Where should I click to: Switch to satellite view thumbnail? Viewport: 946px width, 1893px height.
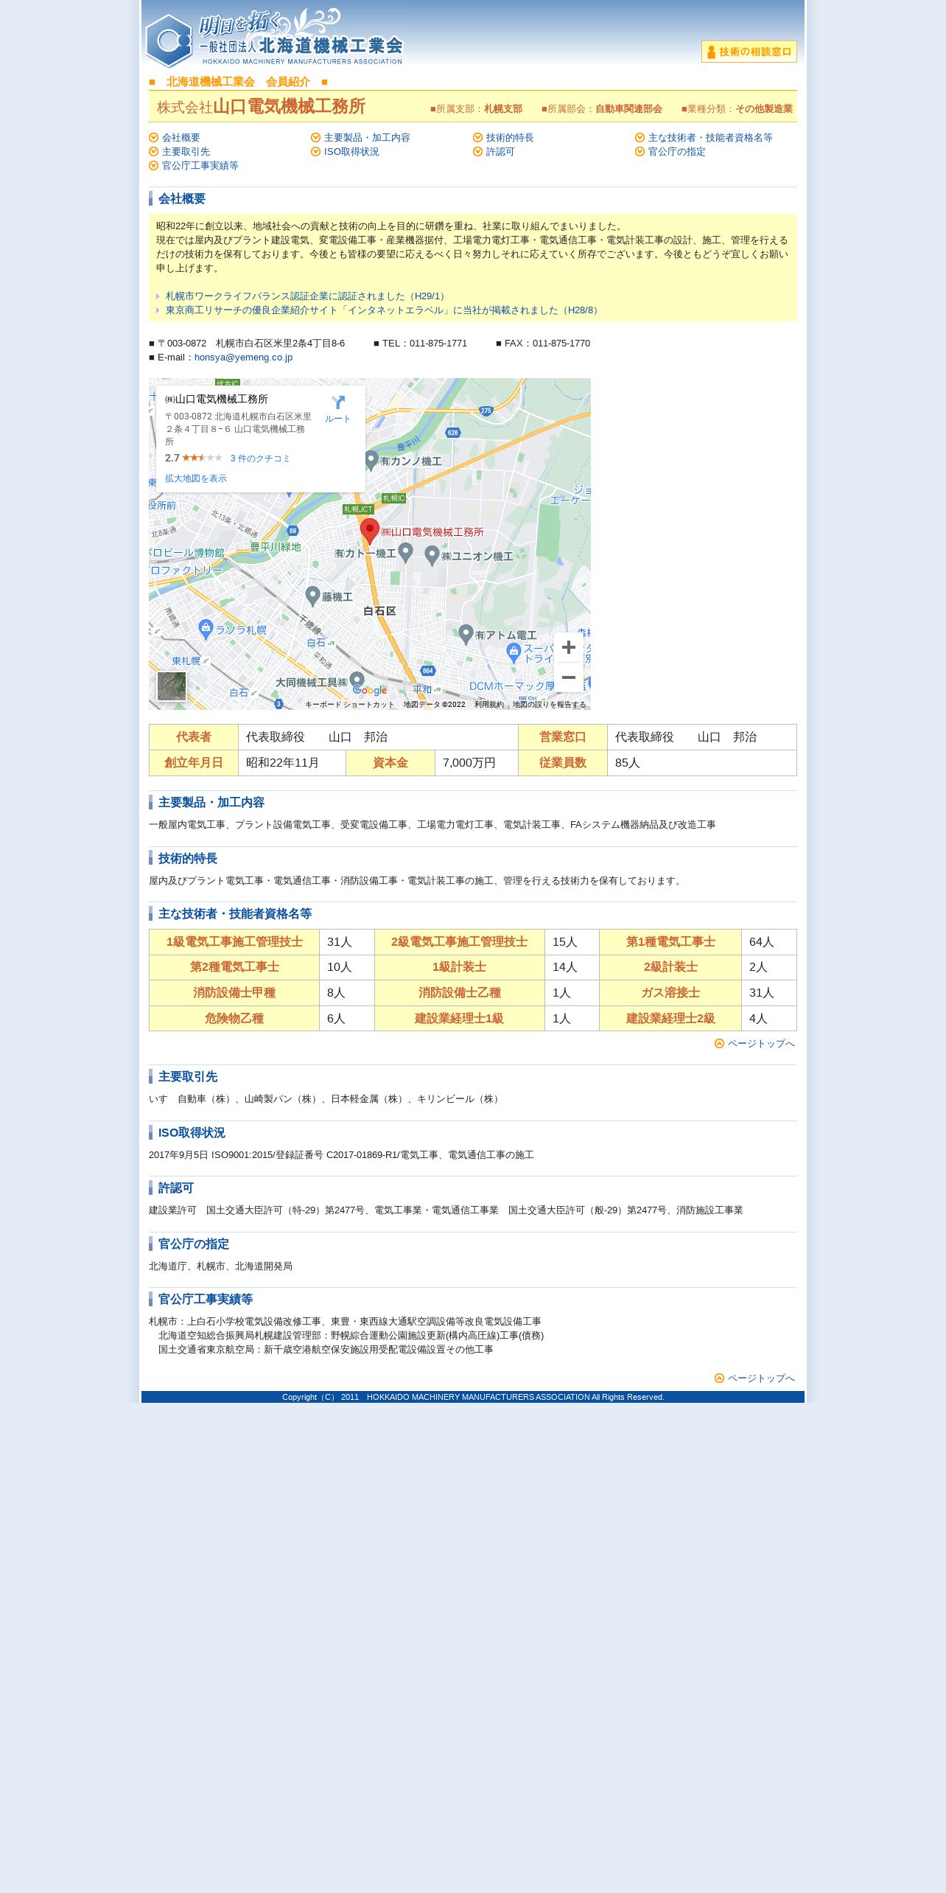click(172, 686)
